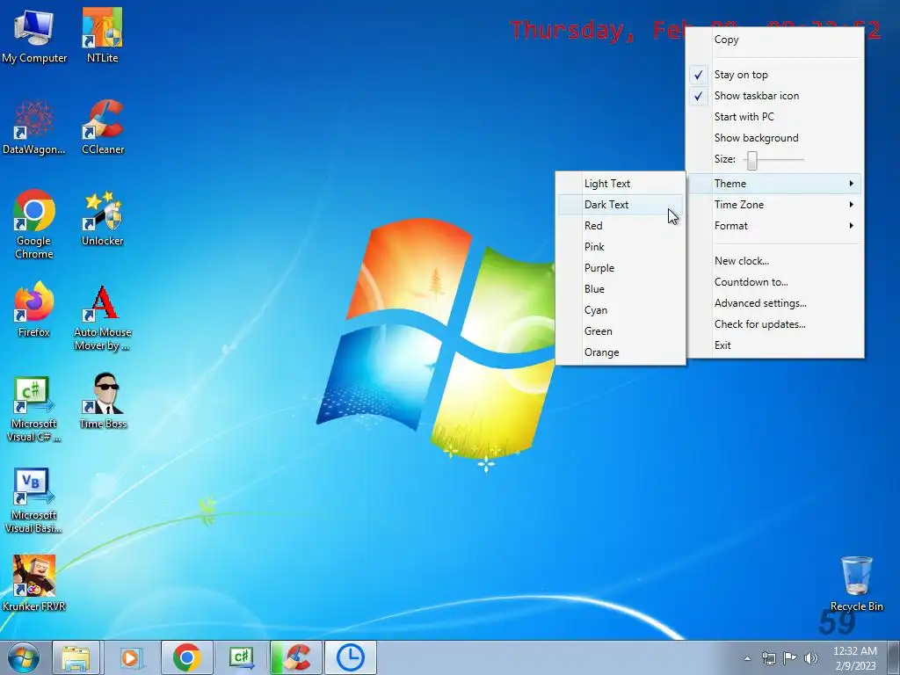Select the Firefox desktop shortcut
The image size is (900, 675).
click(34, 310)
